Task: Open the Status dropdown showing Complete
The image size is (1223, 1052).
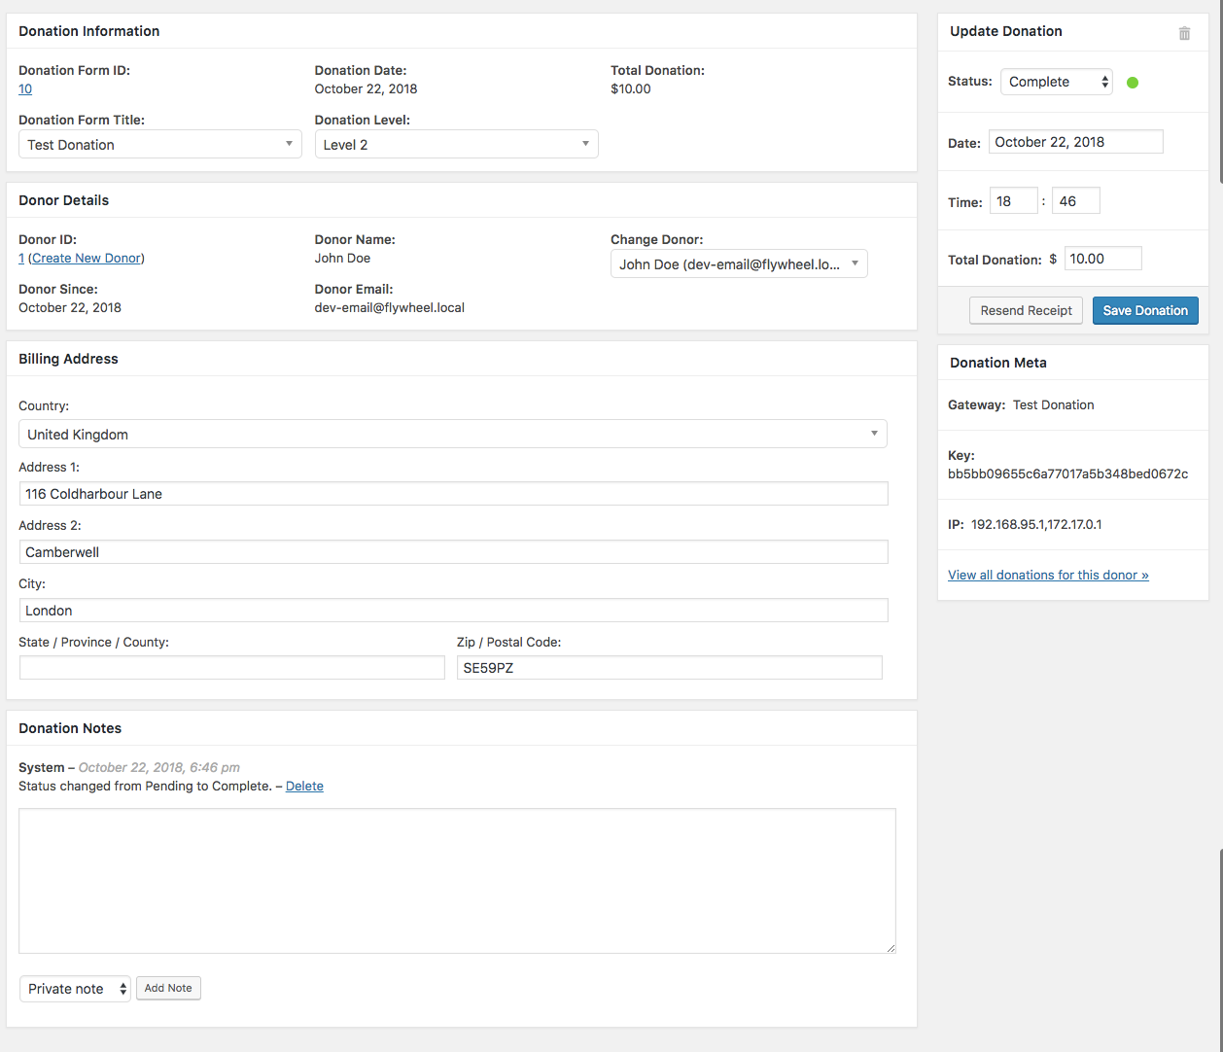Action: [x=1057, y=82]
